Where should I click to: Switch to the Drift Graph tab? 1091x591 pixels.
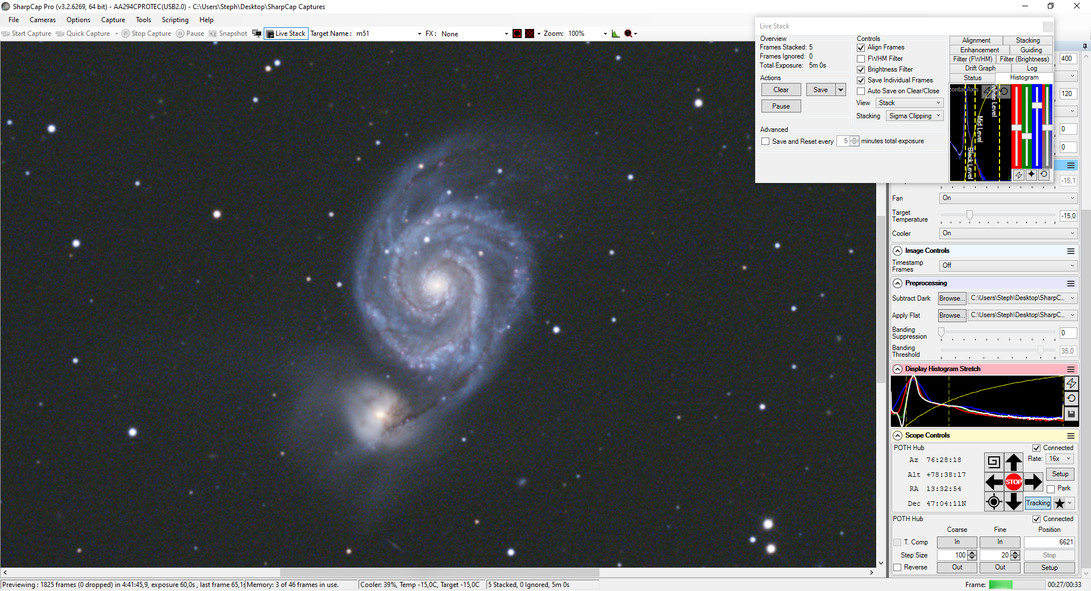point(980,68)
